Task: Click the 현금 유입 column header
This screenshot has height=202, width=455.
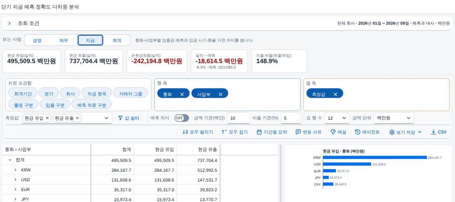Action: pos(155,150)
